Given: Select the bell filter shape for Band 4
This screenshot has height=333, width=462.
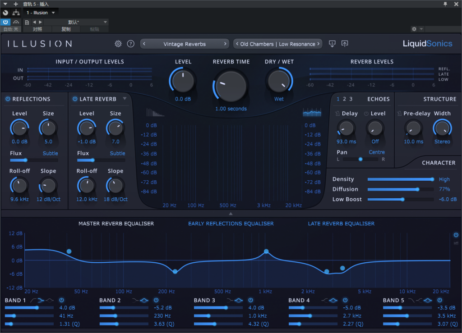Looking at the screenshot, I should (x=333, y=301).
